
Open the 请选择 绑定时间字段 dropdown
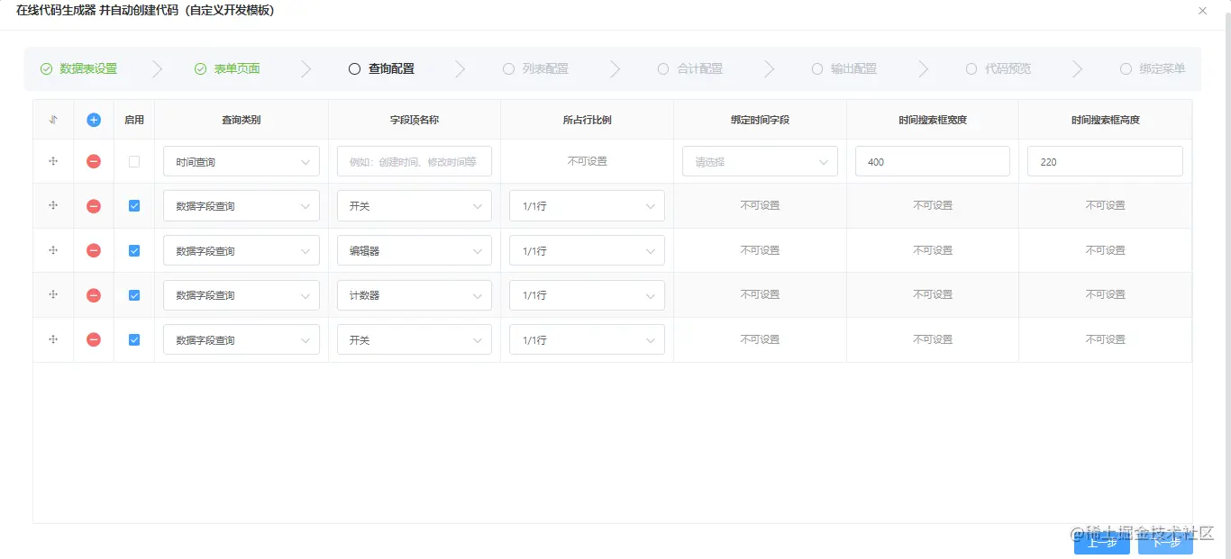tap(760, 161)
